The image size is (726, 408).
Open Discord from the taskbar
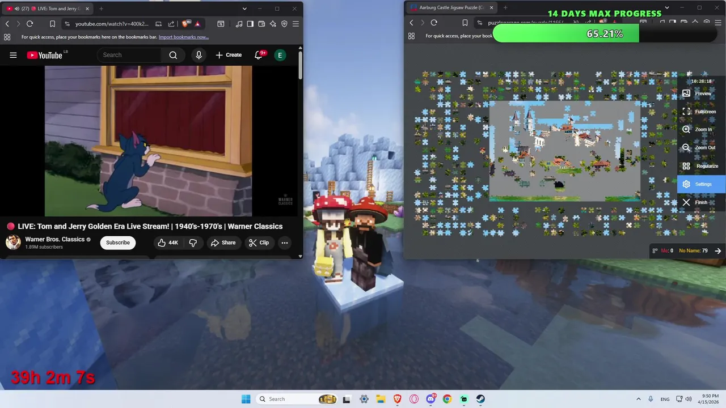click(x=430, y=399)
